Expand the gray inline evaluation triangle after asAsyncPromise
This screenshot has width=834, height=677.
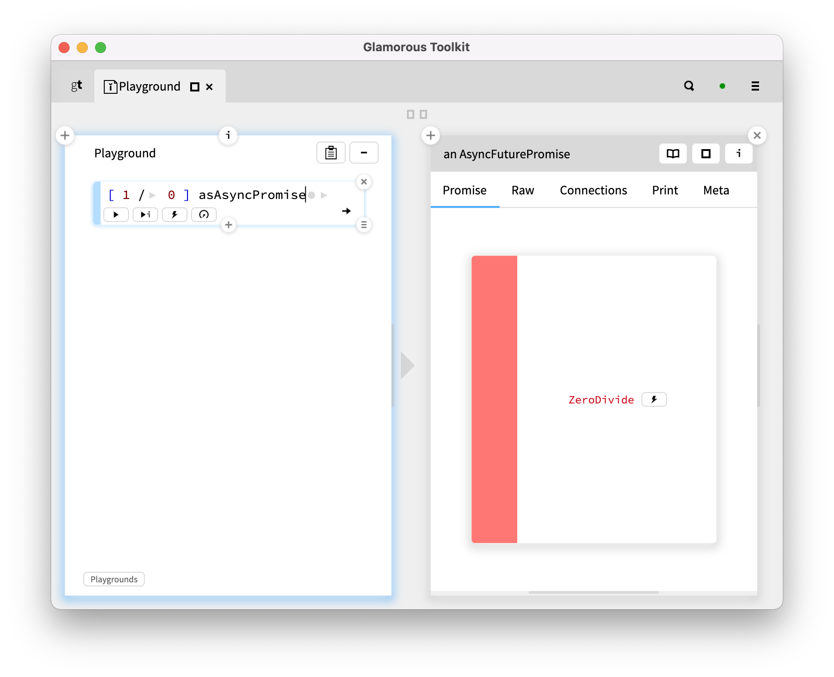[324, 195]
